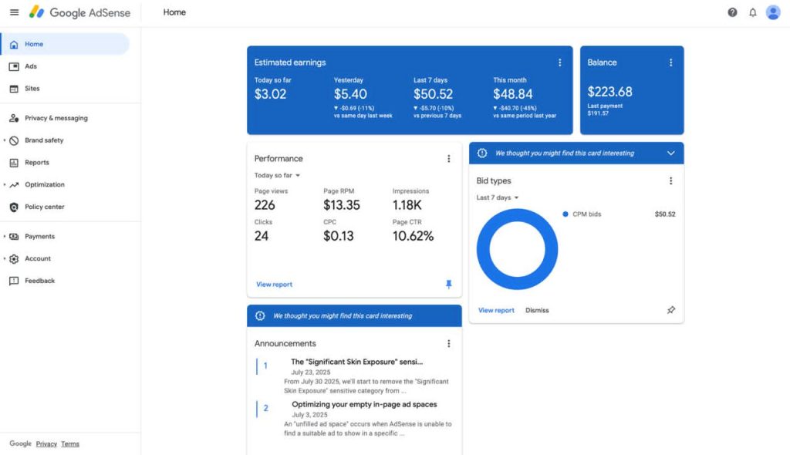Image resolution: width=790 pixels, height=455 pixels.
Task: Open the Performance 'Today so far' dropdown
Action: coord(277,176)
